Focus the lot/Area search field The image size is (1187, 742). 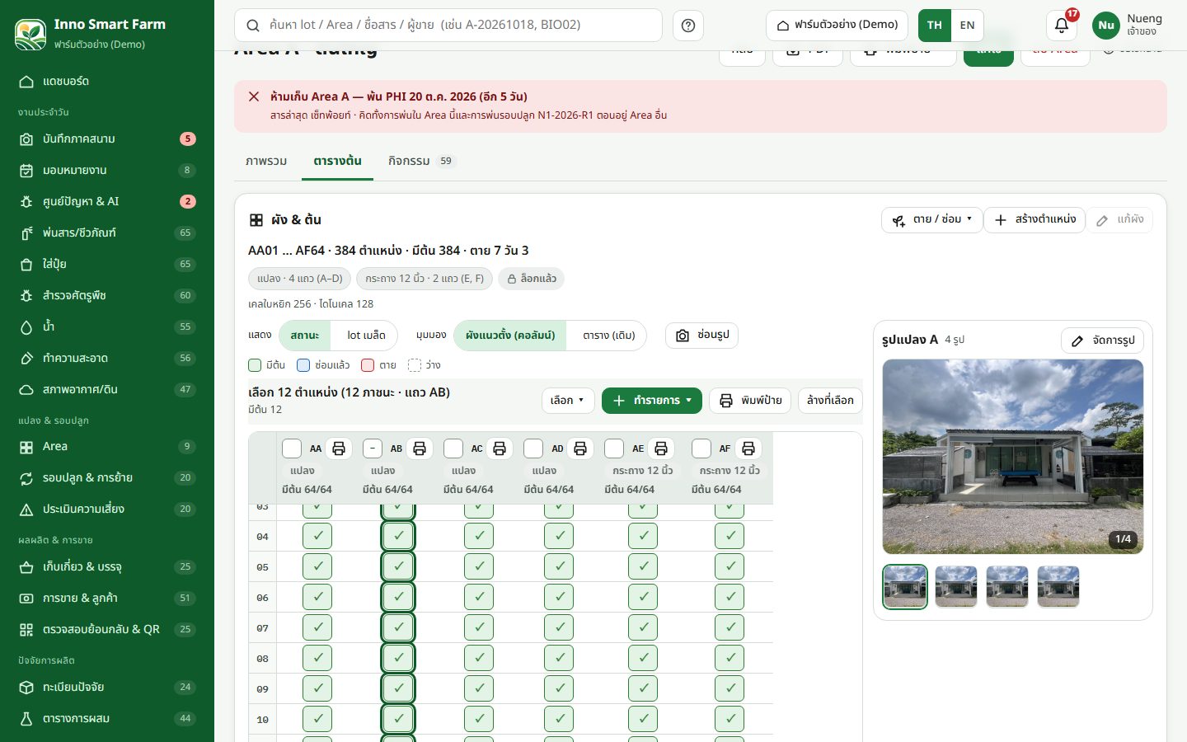tap(448, 26)
